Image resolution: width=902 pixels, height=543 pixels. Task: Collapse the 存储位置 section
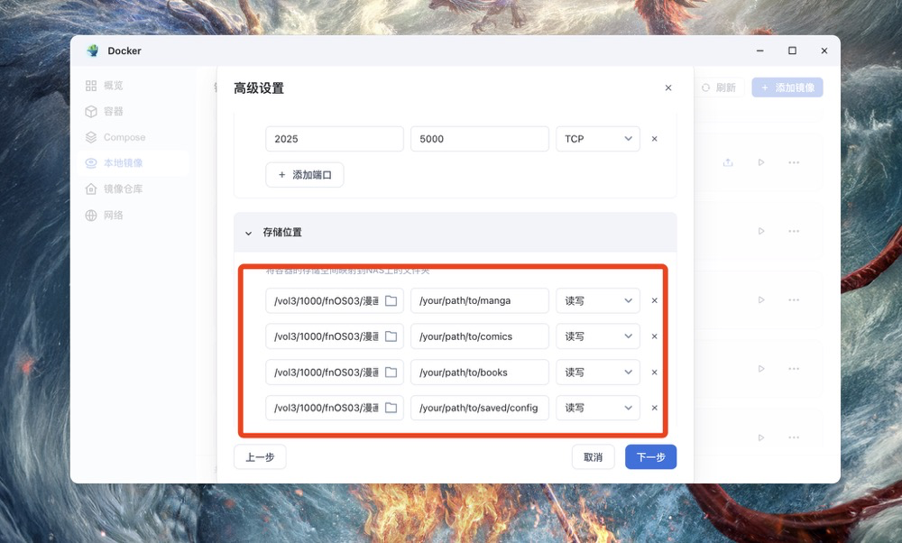[249, 233]
